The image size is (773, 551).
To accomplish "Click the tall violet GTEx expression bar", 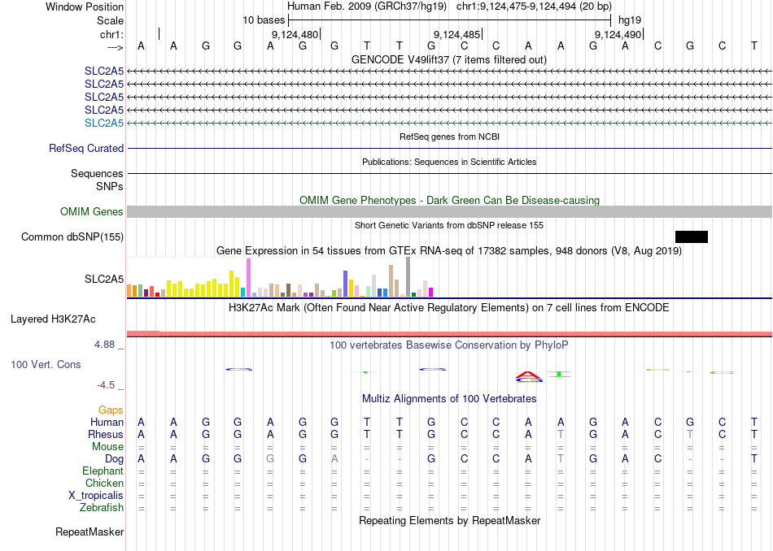I will pos(248,278).
